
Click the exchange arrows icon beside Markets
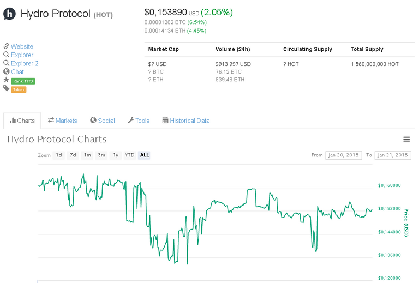click(x=51, y=120)
